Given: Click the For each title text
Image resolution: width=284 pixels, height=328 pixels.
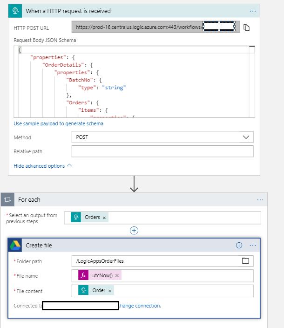Looking at the screenshot, I should pos(29,199).
